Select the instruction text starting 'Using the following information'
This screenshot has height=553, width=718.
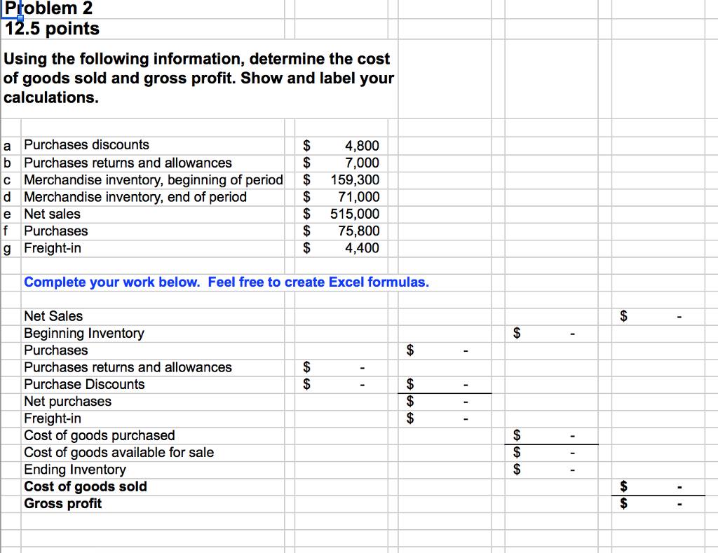(x=198, y=78)
